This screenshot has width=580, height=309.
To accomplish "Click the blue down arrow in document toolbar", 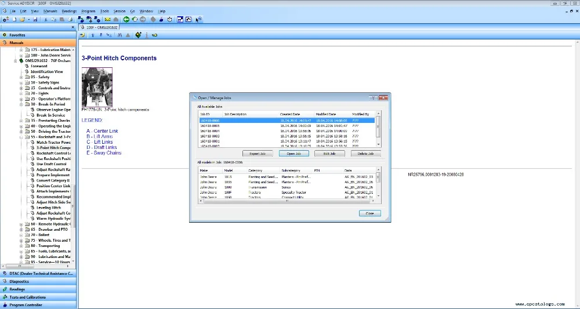I will pyautogui.click(x=100, y=35).
